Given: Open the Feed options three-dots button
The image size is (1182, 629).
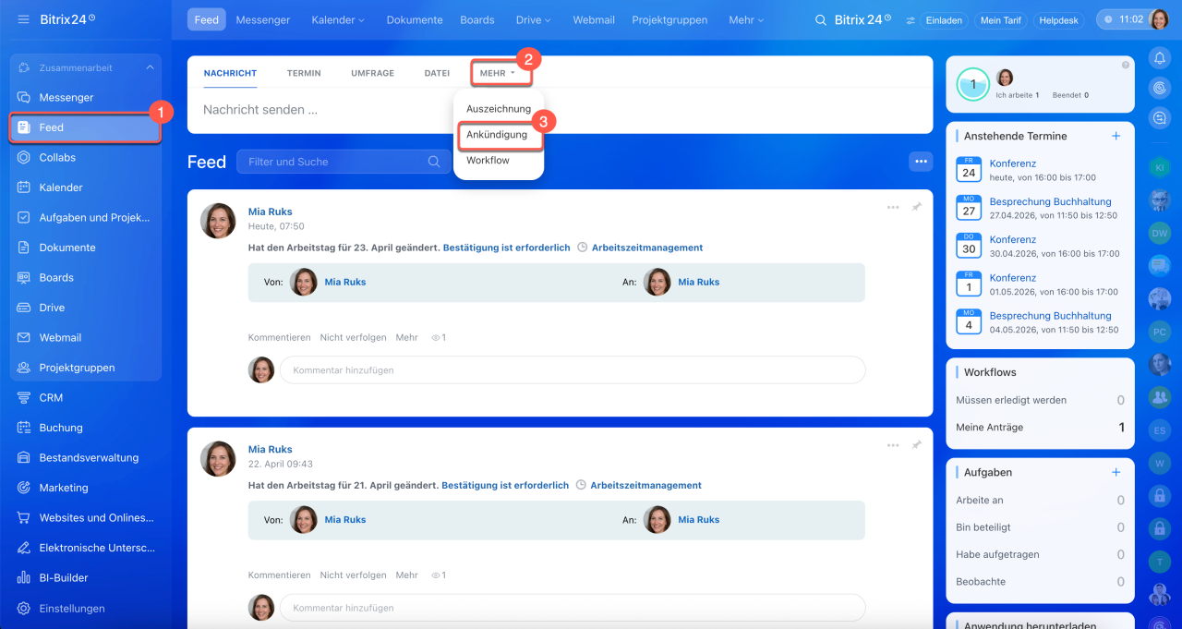Looking at the screenshot, I should point(920,162).
